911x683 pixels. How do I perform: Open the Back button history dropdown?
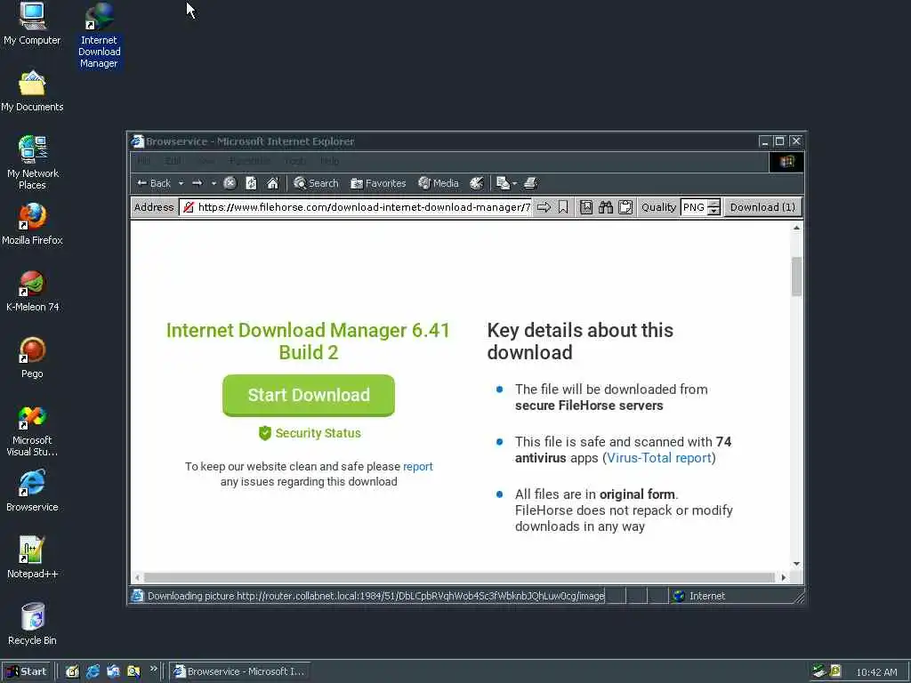pos(181,183)
